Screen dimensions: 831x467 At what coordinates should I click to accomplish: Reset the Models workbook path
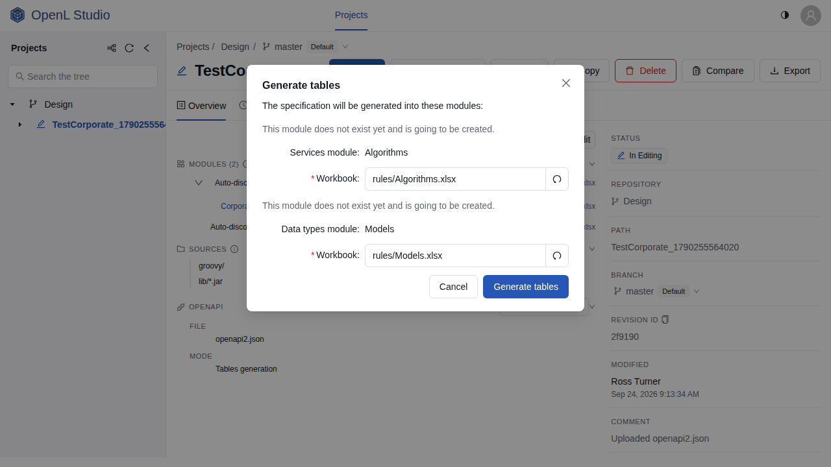pyautogui.click(x=557, y=256)
